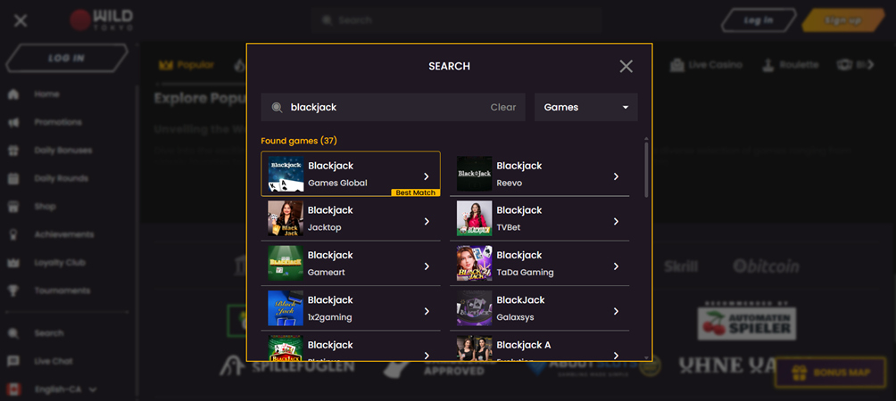Expand chevron for TVBet Blackjack

coord(616,221)
